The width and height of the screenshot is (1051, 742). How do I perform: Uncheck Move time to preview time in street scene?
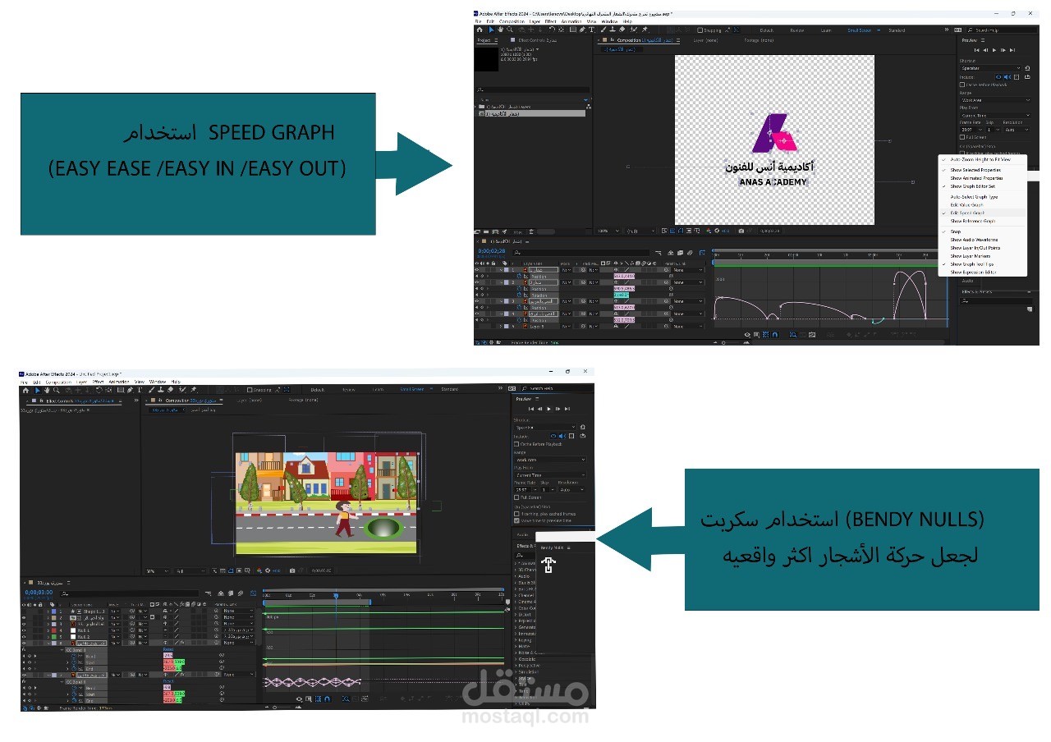pos(516,520)
